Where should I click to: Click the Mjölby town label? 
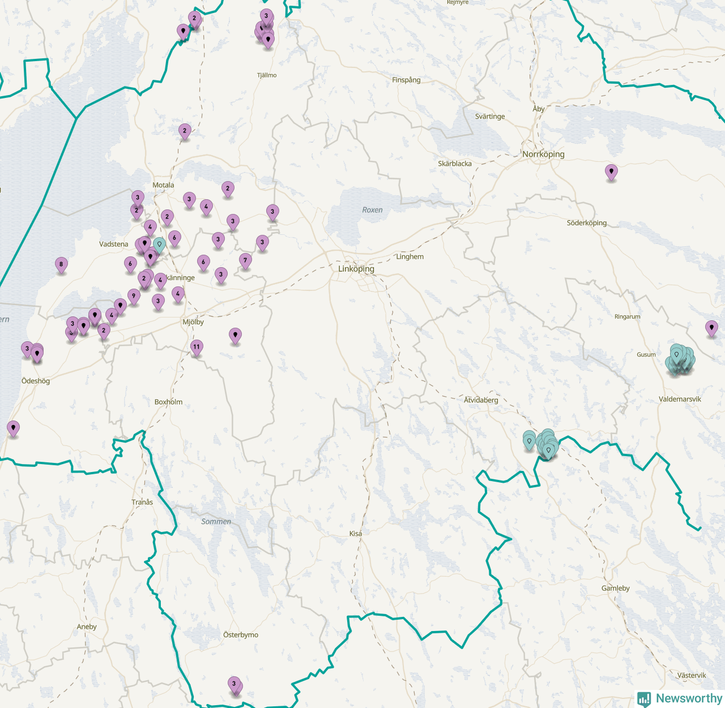point(193,322)
